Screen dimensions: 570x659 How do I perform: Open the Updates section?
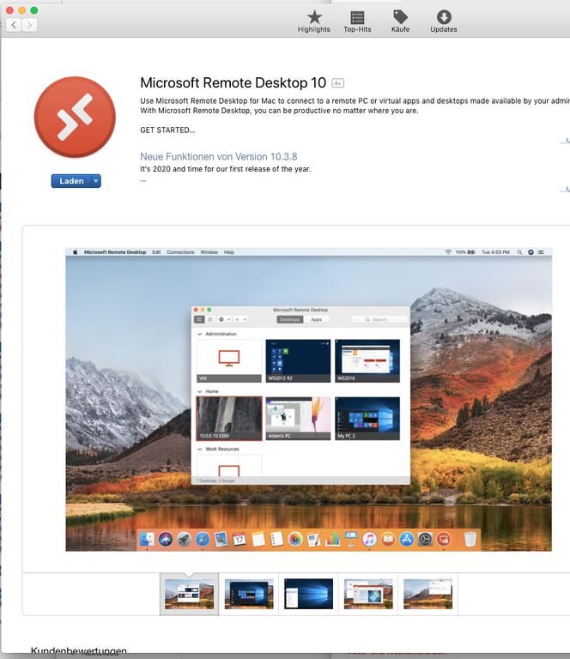(444, 21)
